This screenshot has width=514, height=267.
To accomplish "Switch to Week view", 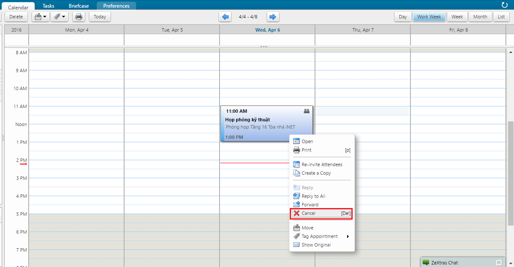I will click(x=457, y=17).
